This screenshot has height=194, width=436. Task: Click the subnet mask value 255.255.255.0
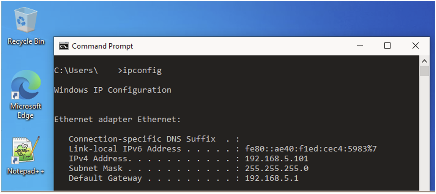276,169
